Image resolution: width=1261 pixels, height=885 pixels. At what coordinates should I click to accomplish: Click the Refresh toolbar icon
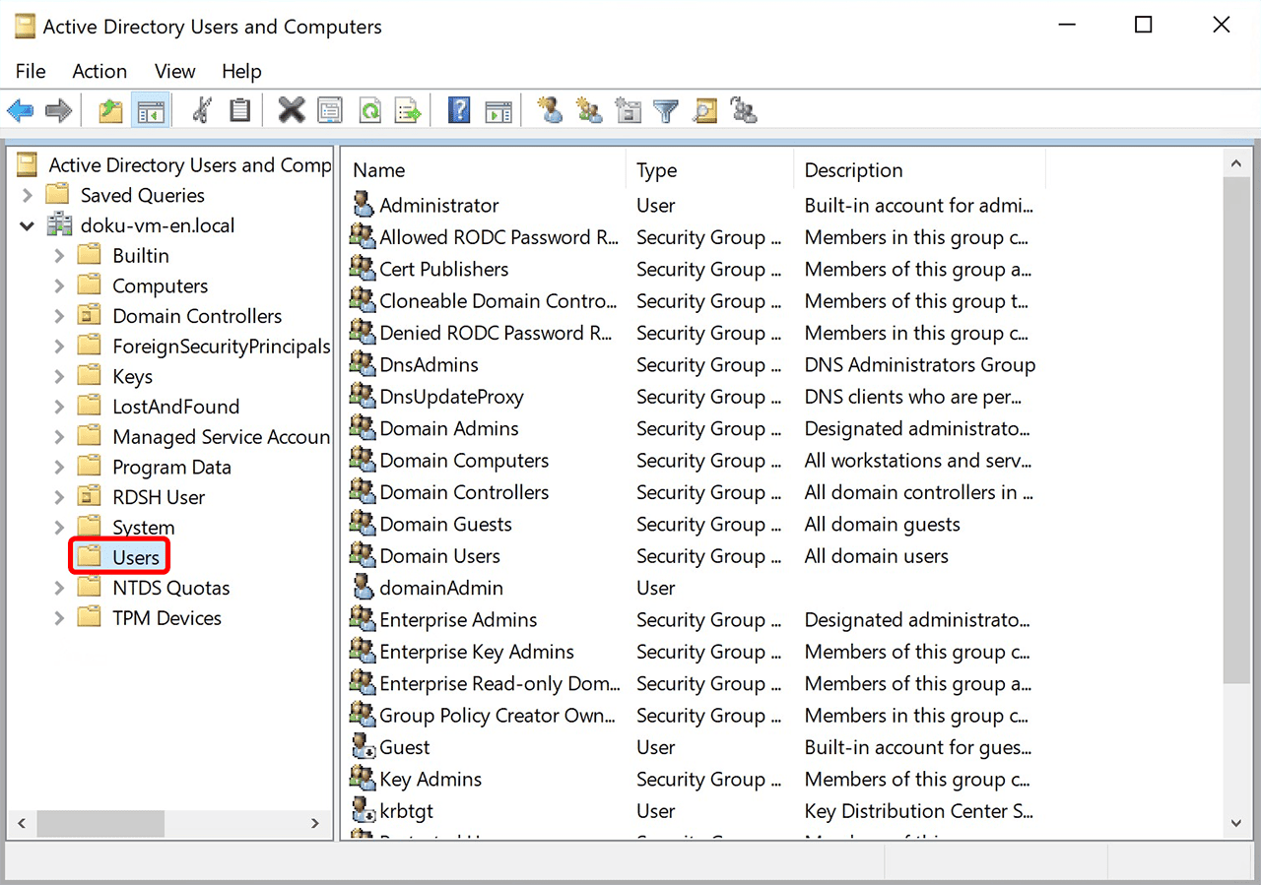tap(369, 111)
